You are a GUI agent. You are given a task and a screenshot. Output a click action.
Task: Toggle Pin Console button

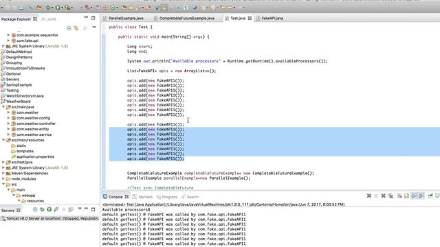430,196
